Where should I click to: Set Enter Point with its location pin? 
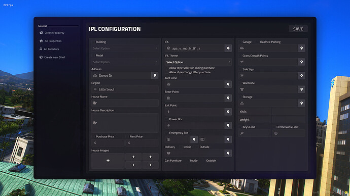pyautogui.click(x=228, y=98)
